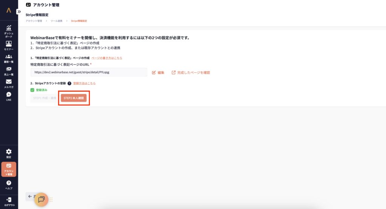Open 完成したページを確認 link
This screenshot has height=209, width=386.
[191, 72]
